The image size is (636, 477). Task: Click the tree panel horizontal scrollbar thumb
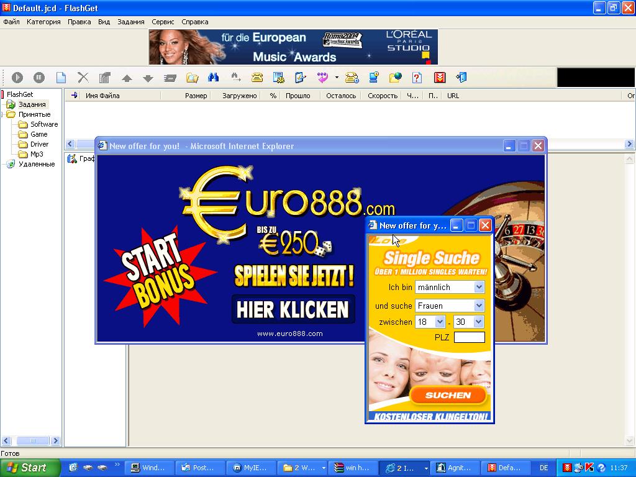tap(32, 440)
